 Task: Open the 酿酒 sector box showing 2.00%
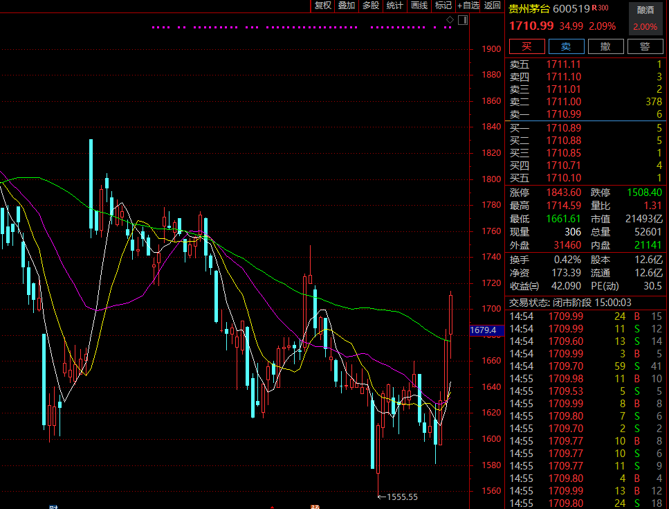645,18
